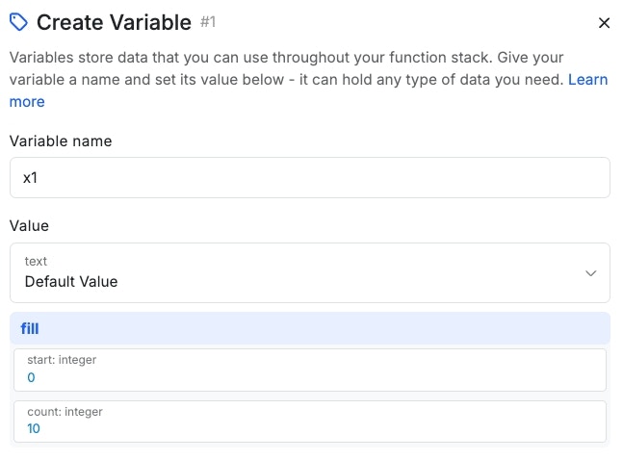Click the Default Value text

[x=71, y=282]
